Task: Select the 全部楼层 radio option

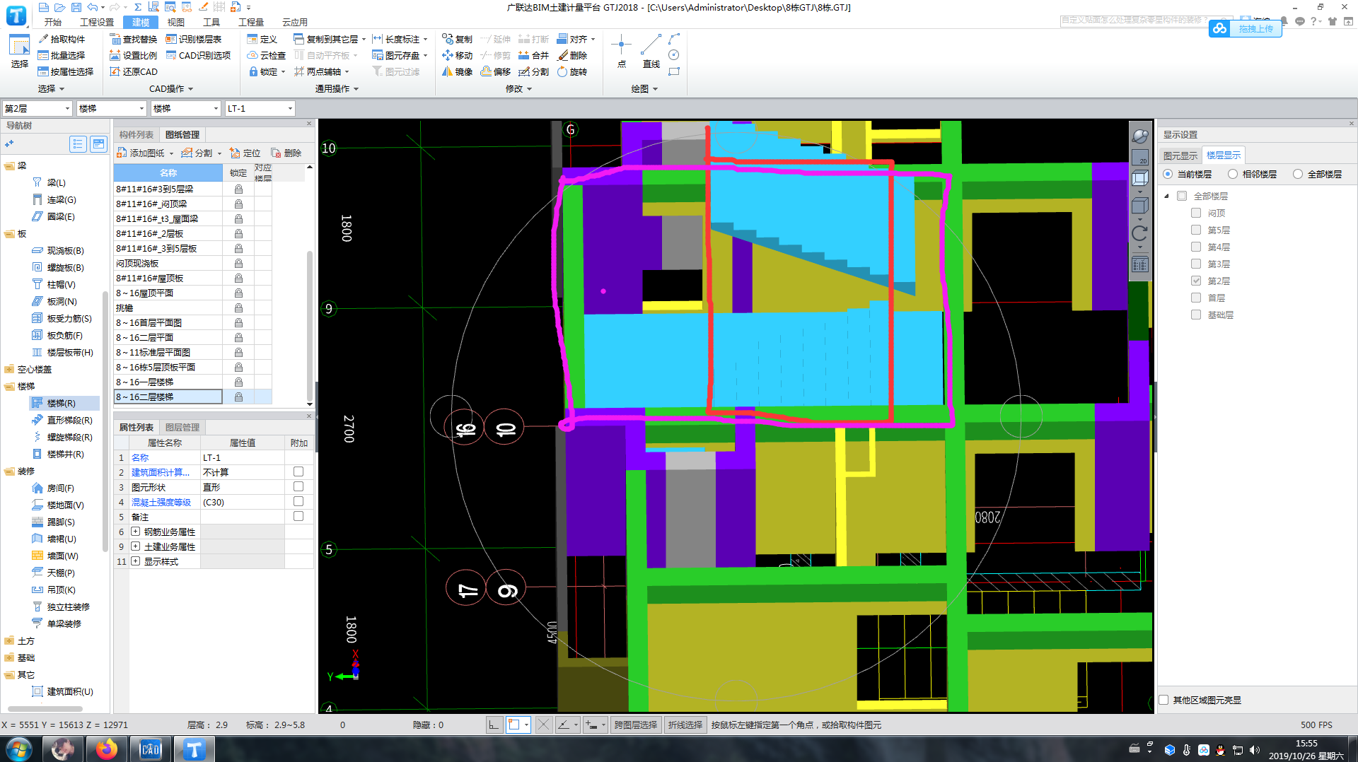Action: pos(1298,174)
